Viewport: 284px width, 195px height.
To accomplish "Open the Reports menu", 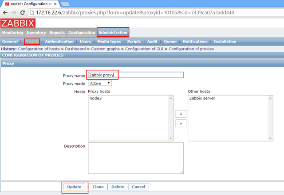I will [x=57, y=33].
